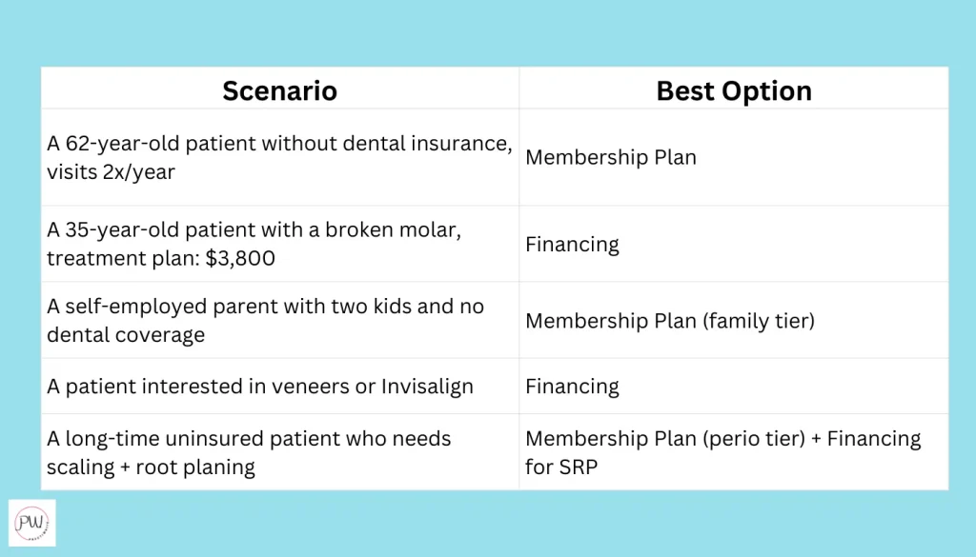The height and width of the screenshot is (557, 976).
Task: Click the PW logo icon
Action: tap(31, 523)
